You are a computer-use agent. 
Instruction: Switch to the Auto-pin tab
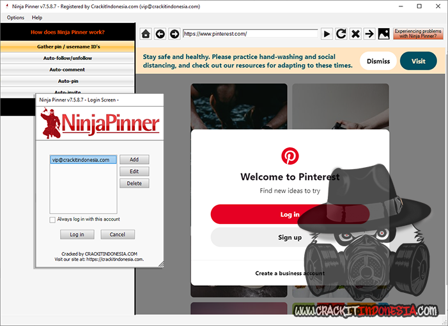click(68, 81)
